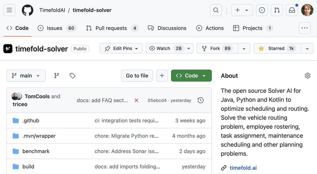Open the Edit Pins dropdown

[x=121, y=48]
